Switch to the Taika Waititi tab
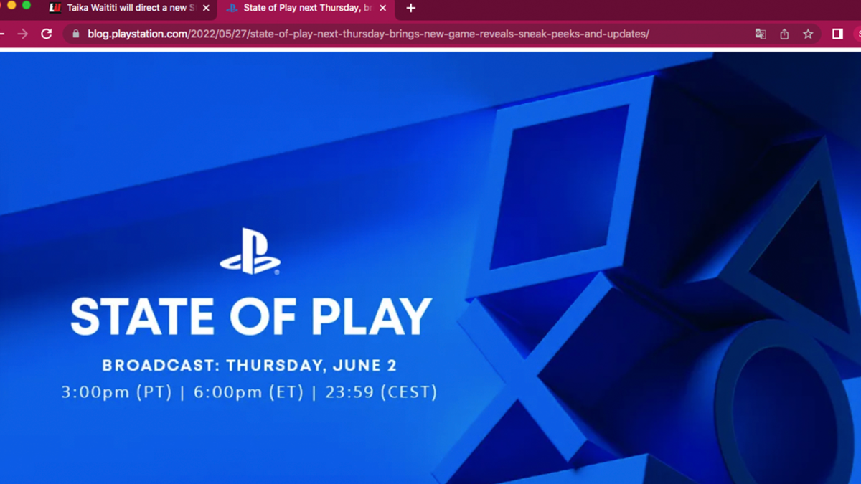Image resolution: width=861 pixels, height=484 pixels. pos(129,9)
